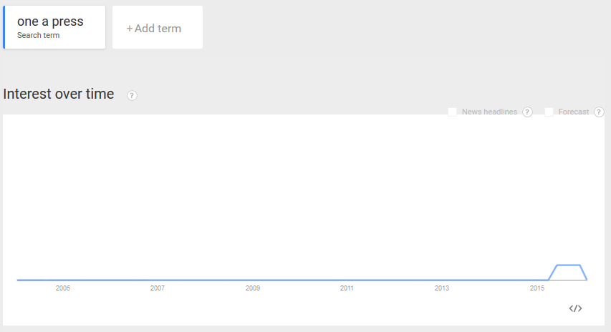Click the 2015 label on time axis

pyautogui.click(x=537, y=288)
